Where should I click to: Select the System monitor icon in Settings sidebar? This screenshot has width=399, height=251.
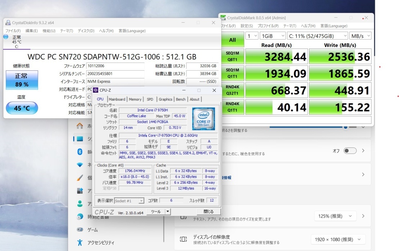tap(80, 138)
